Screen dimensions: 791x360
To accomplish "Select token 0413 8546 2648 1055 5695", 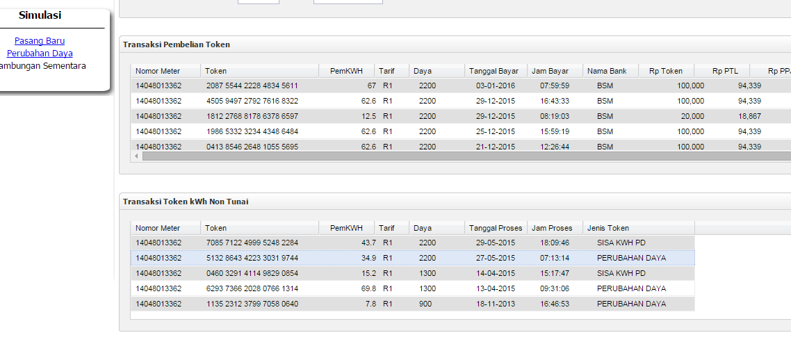I will click(252, 147).
